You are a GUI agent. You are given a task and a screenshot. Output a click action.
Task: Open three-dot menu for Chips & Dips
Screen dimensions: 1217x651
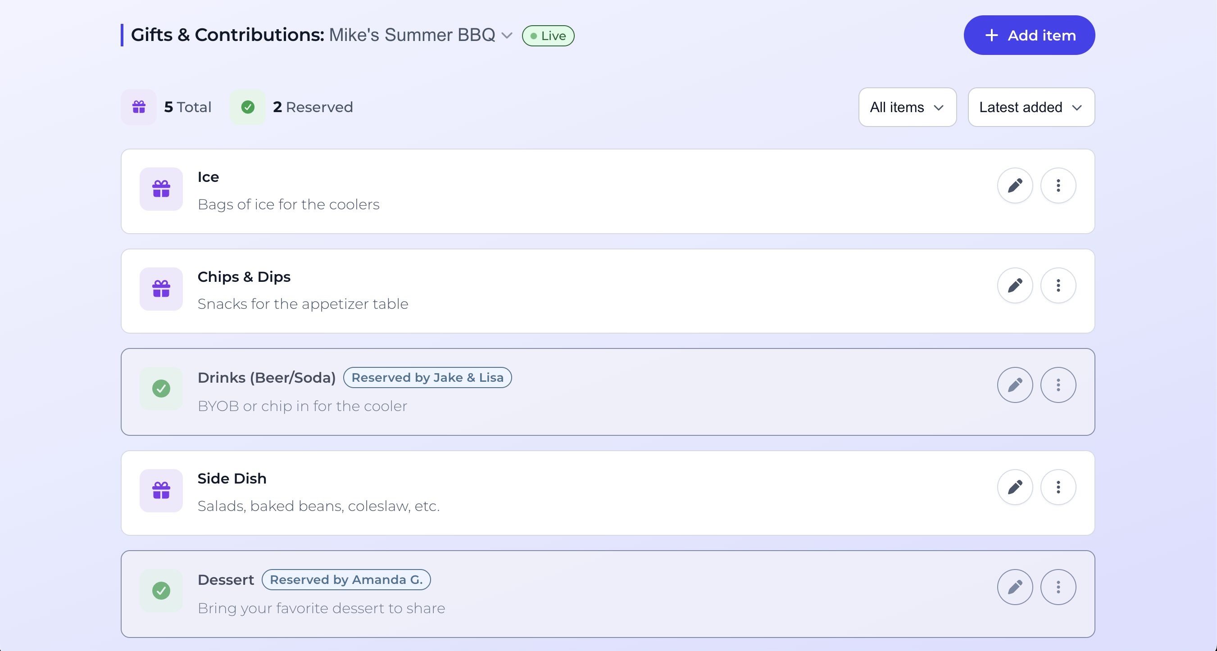click(x=1058, y=285)
